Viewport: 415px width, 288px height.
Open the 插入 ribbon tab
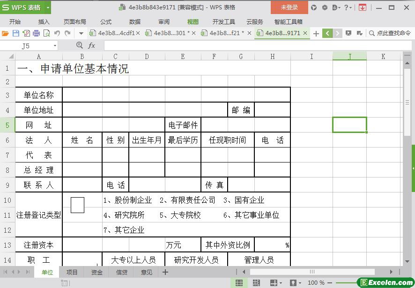pos(44,22)
